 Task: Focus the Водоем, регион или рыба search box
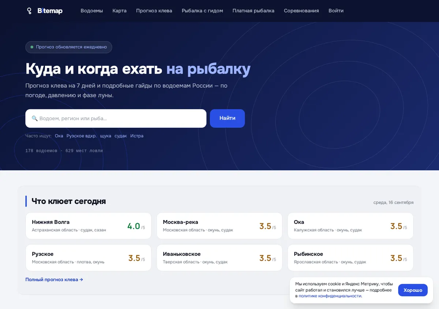116,119
